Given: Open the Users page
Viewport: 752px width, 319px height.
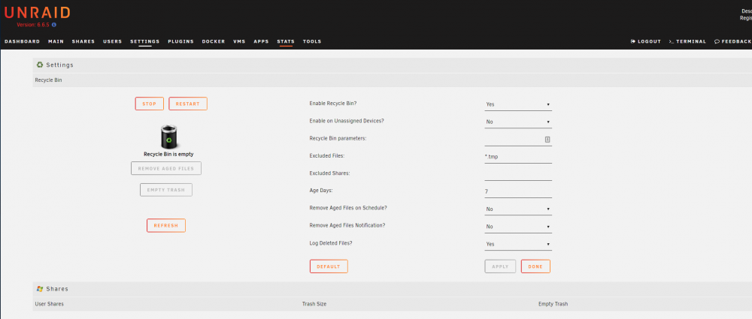Looking at the screenshot, I should coord(113,42).
